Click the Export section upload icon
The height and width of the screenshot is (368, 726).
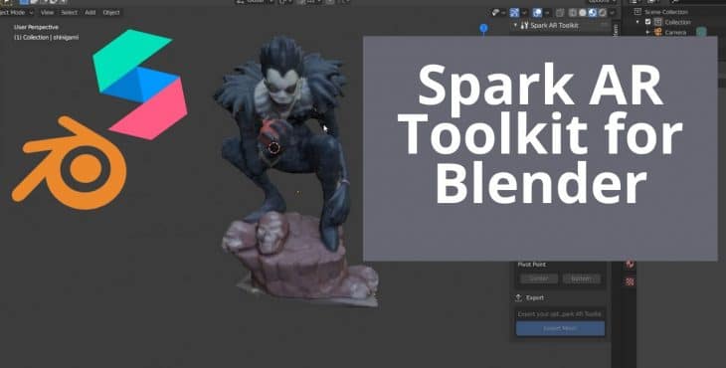518,297
